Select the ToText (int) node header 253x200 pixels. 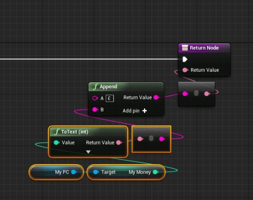point(88,132)
